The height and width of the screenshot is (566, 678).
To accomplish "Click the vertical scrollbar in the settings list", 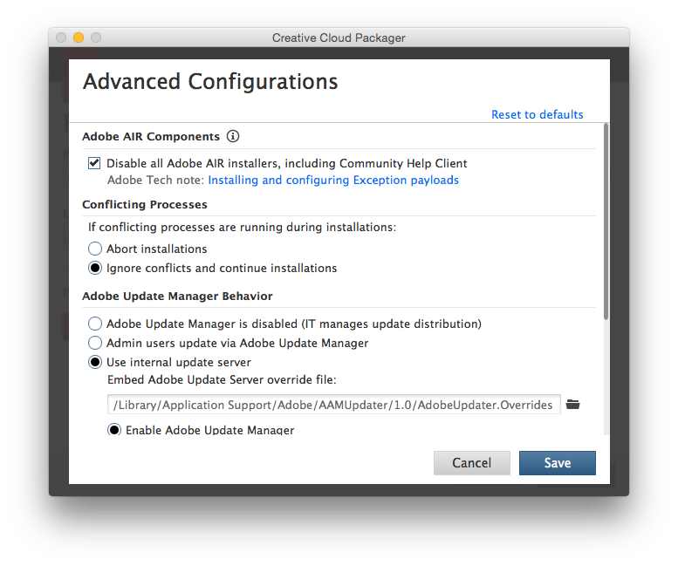I will point(606,222).
